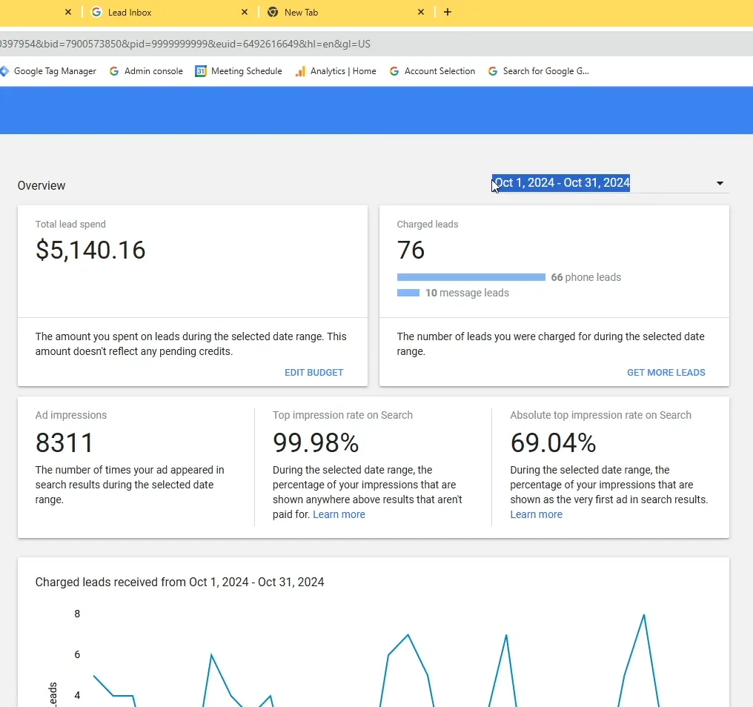Click the Google icon beside Admin console

pos(114,71)
